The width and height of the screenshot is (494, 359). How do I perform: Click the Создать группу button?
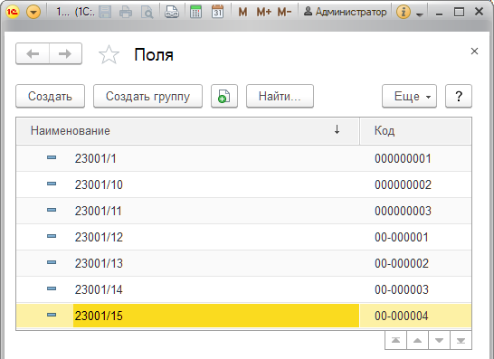pyautogui.click(x=147, y=96)
